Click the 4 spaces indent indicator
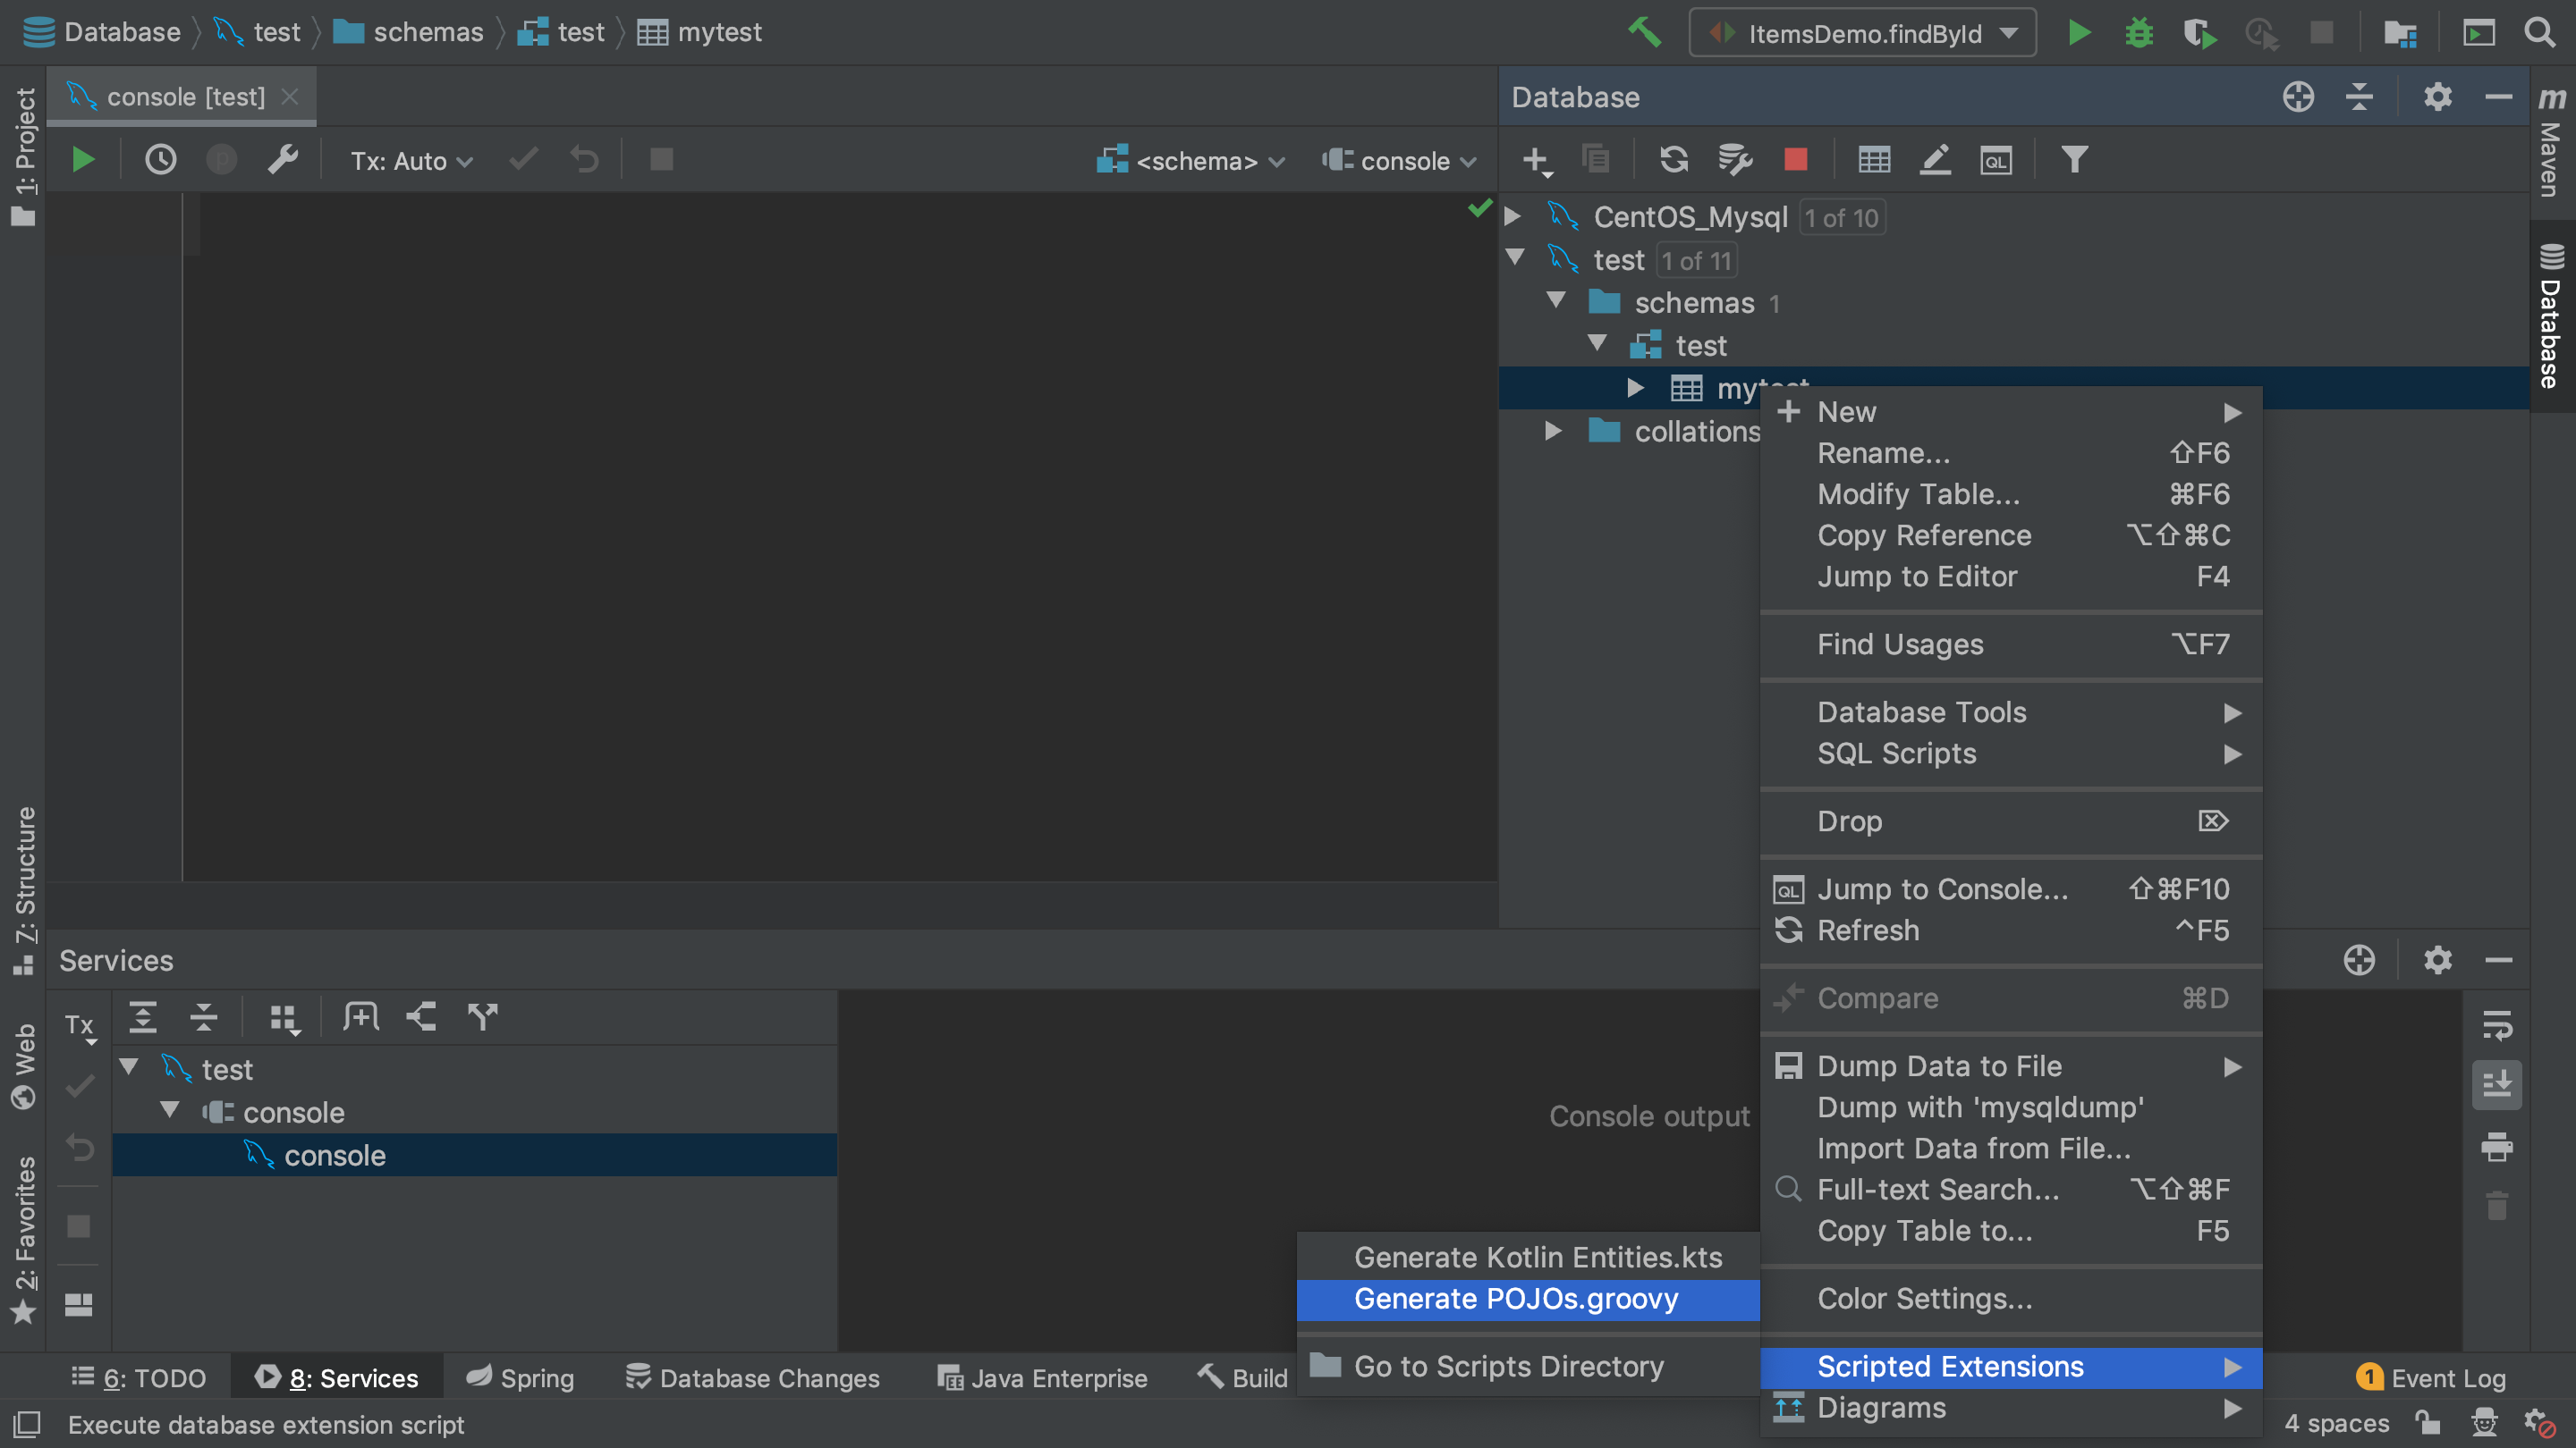 coord(2336,1423)
